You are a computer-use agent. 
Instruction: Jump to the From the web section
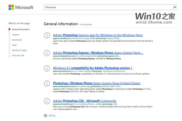tap(18, 56)
